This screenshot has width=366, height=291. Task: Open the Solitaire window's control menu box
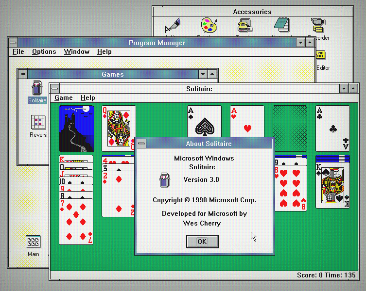click(x=55, y=89)
